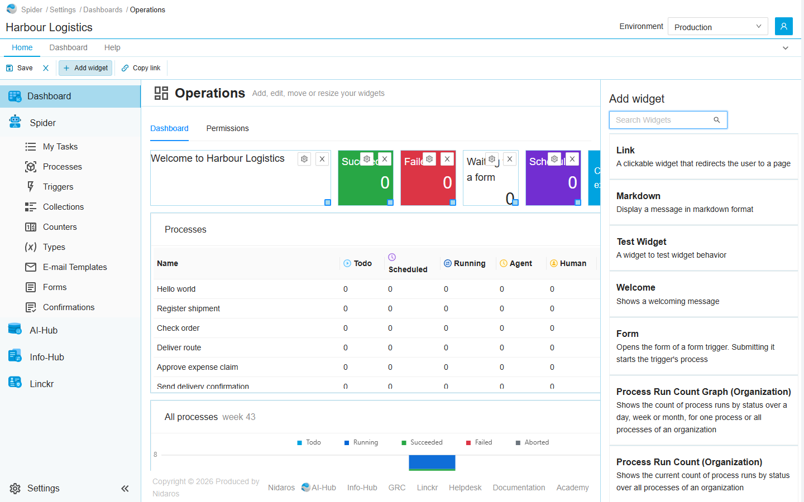Open AI-Hub module in sidebar
The image size is (804, 502).
[70, 330]
